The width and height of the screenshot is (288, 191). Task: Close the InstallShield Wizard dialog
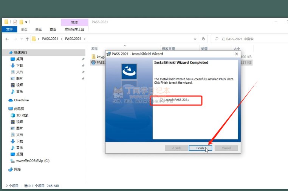tap(237, 54)
